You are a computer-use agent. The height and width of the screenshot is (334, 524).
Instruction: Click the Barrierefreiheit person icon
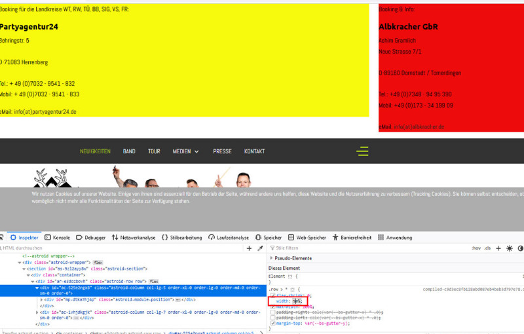(x=335, y=238)
